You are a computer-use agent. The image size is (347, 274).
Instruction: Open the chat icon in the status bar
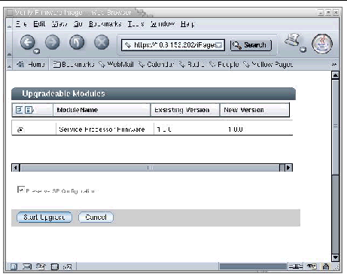click(x=67, y=266)
